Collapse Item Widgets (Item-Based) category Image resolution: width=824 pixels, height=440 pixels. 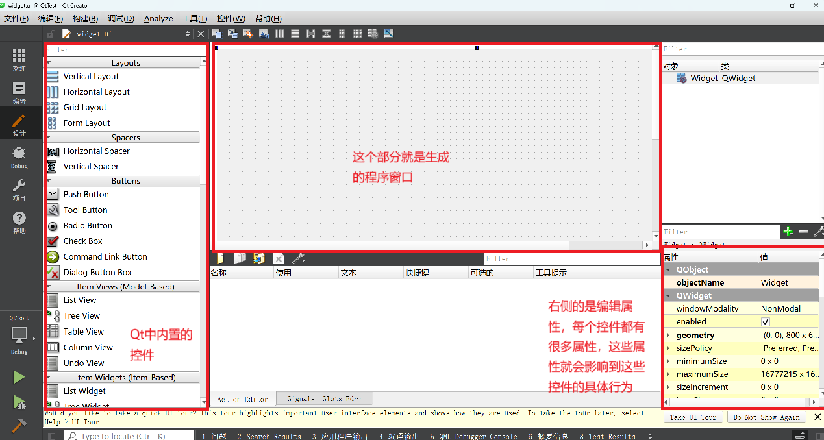[49, 377]
